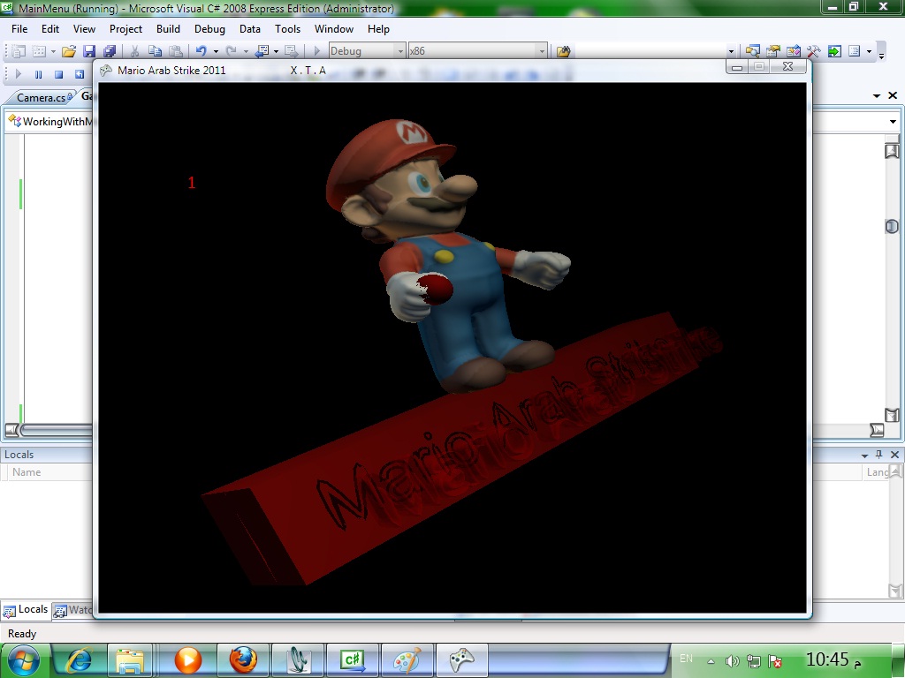The image size is (905, 678).
Task: Expand the Find combo box dropdown arrow
Action: click(731, 51)
